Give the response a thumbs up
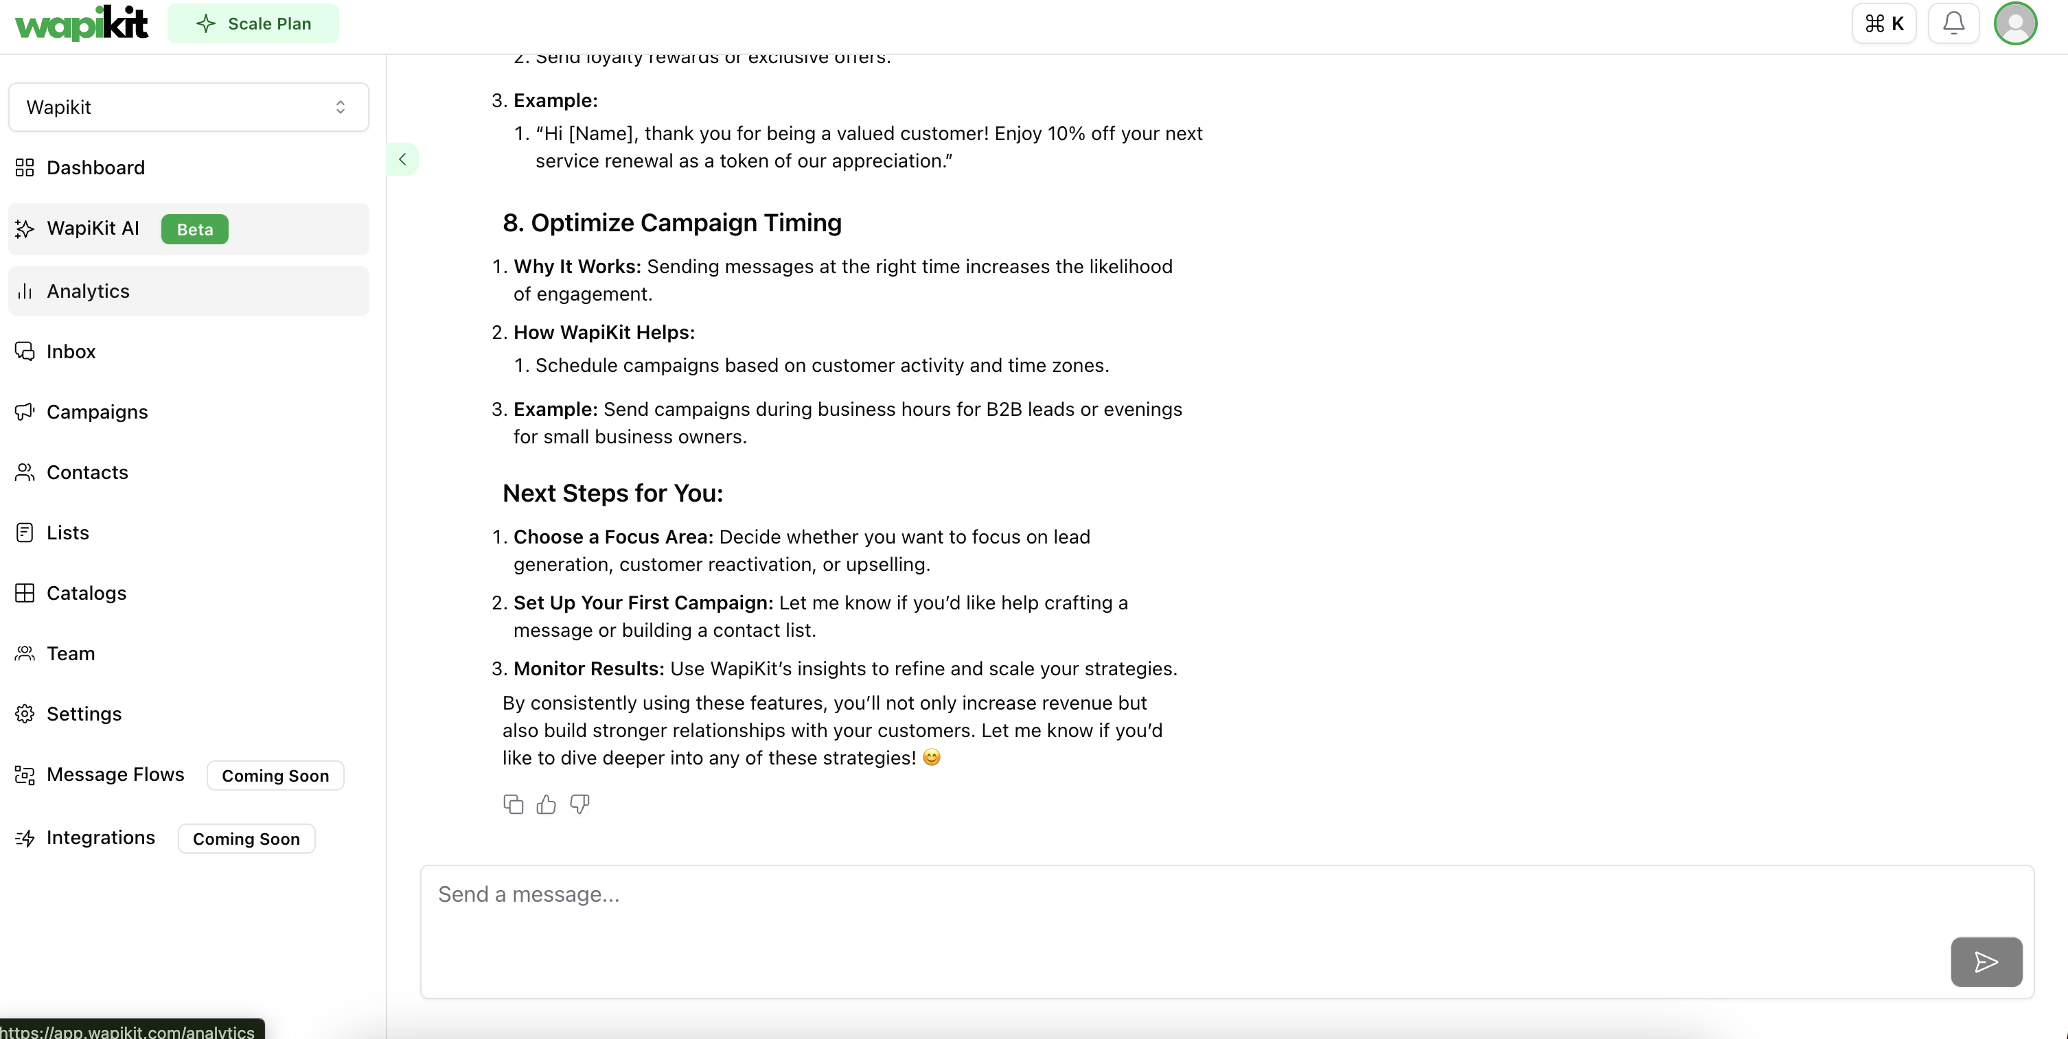This screenshot has width=2068, height=1039. pyautogui.click(x=546, y=804)
